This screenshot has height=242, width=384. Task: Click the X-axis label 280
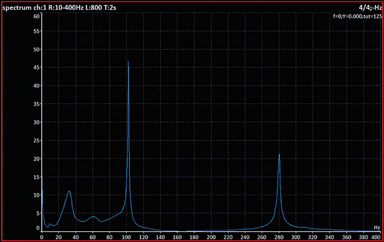pos(279,237)
